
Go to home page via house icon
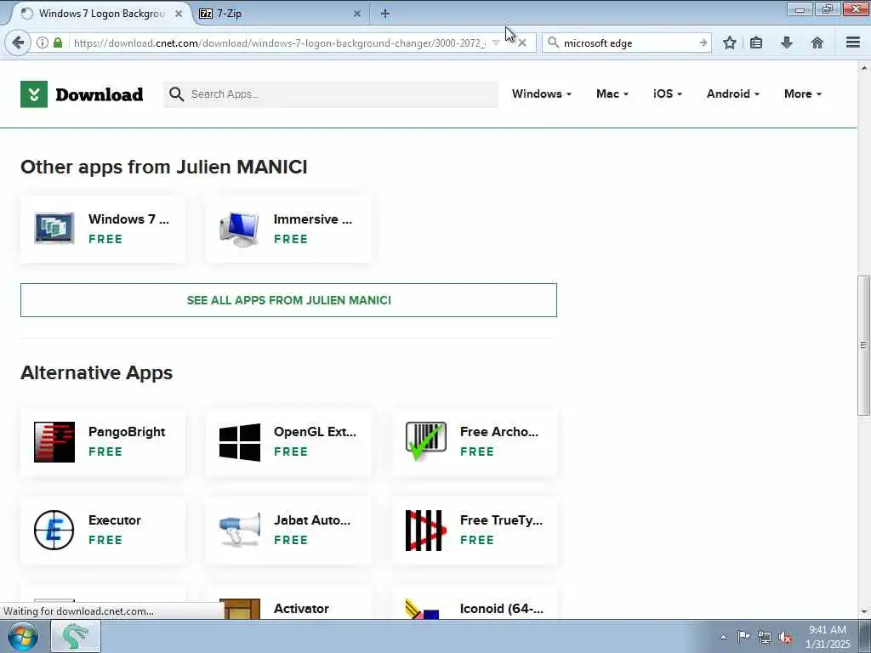click(817, 43)
